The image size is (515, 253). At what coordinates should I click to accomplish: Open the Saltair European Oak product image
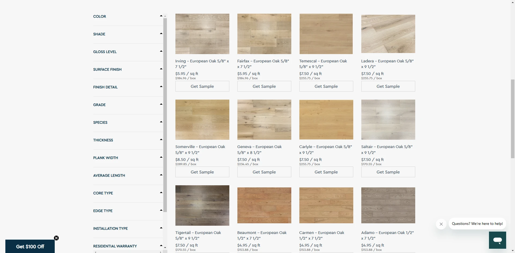click(x=388, y=119)
